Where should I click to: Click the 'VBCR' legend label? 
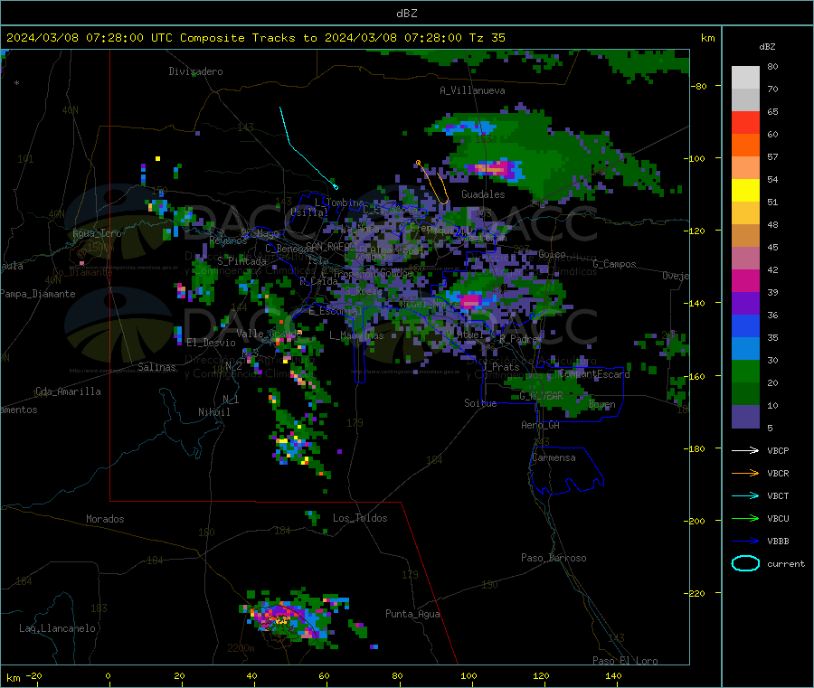click(778, 473)
